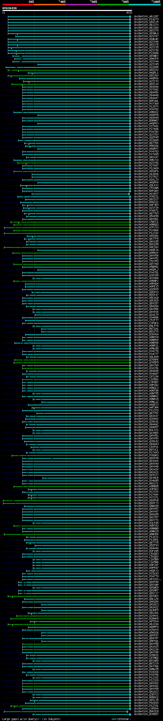Select hit label UniRef100_P24006

[x=146, y=672]
